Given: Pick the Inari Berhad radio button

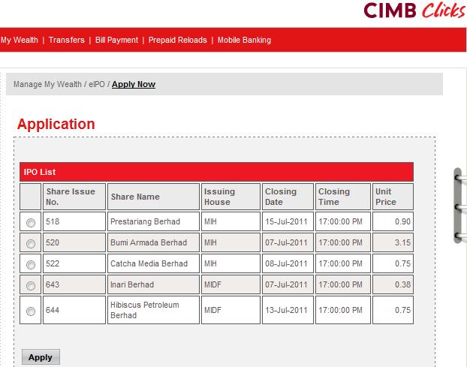Looking at the screenshot, I should click(31, 286).
